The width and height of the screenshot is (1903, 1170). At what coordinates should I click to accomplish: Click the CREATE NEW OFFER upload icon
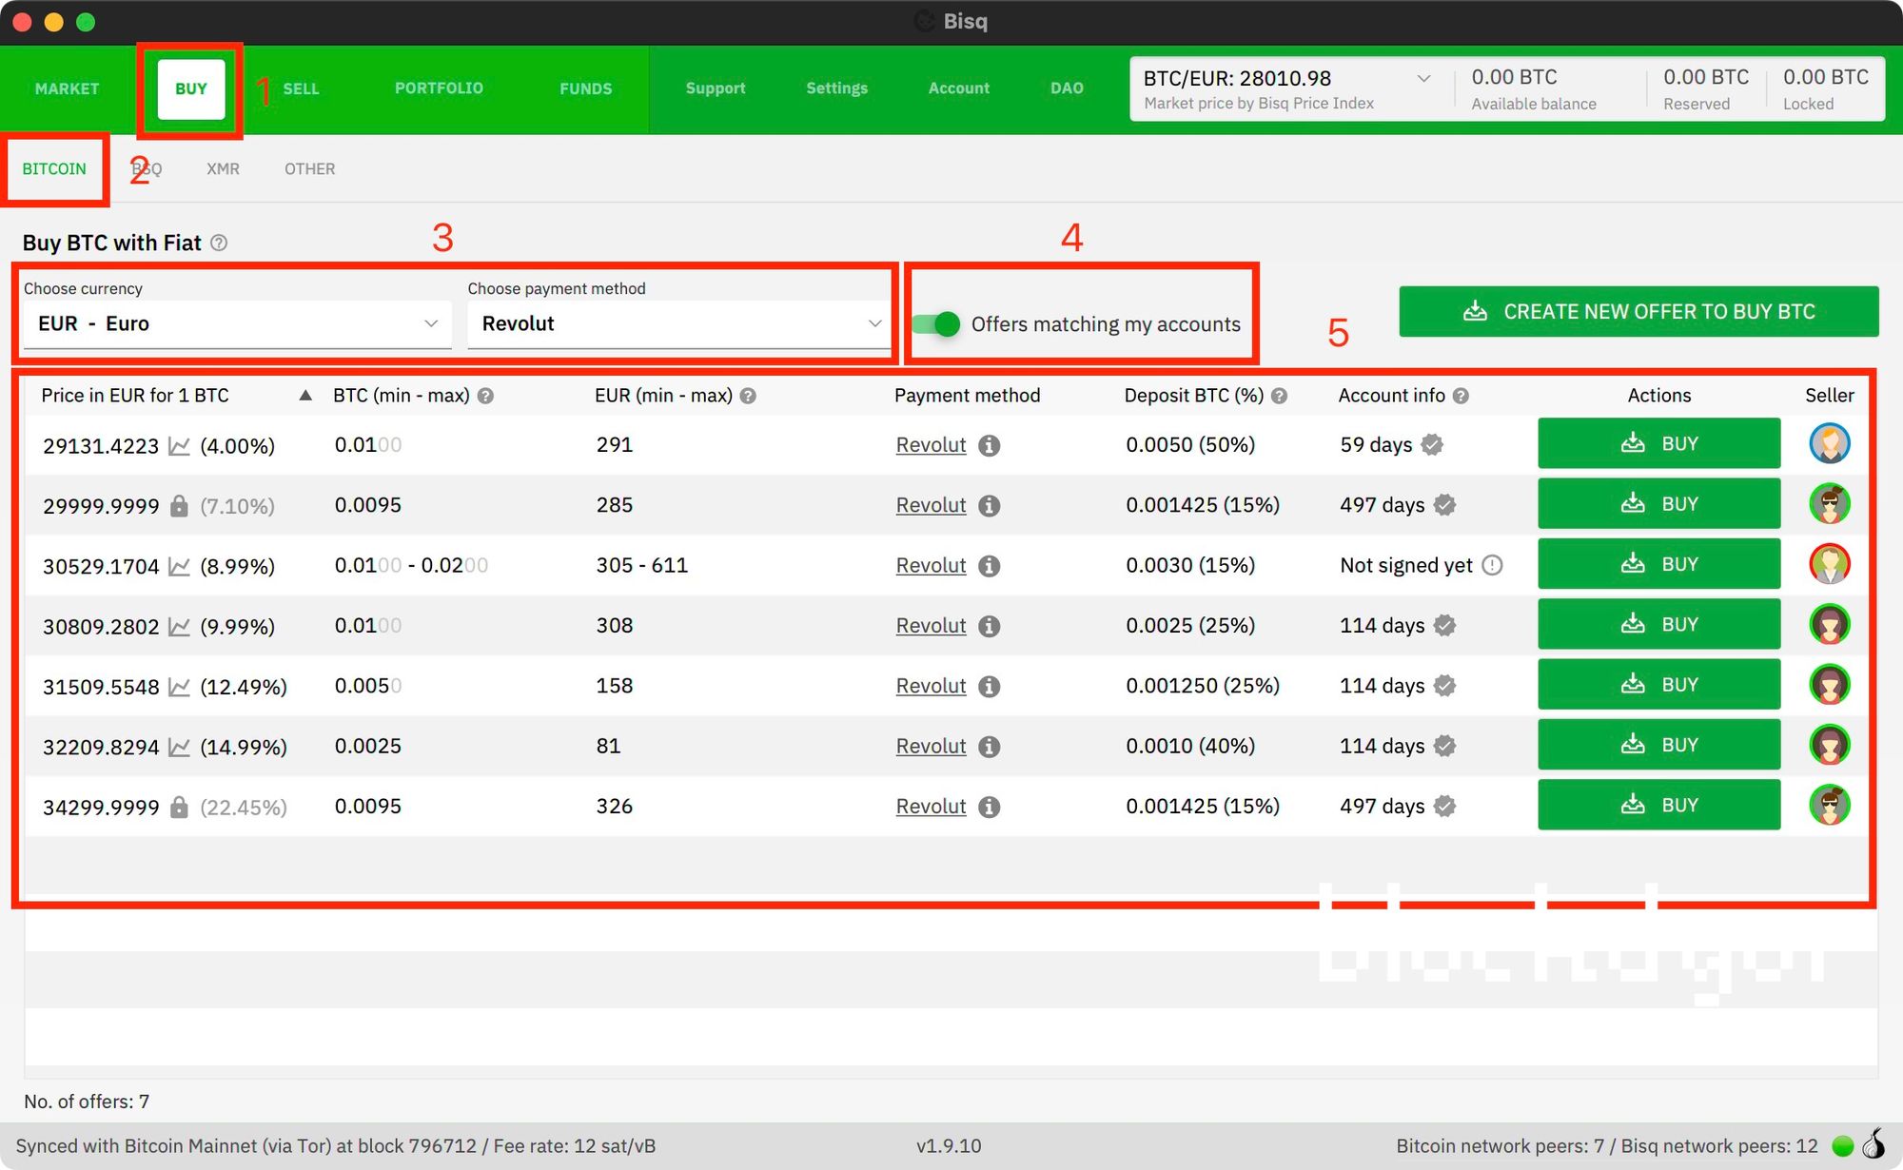tap(1474, 310)
